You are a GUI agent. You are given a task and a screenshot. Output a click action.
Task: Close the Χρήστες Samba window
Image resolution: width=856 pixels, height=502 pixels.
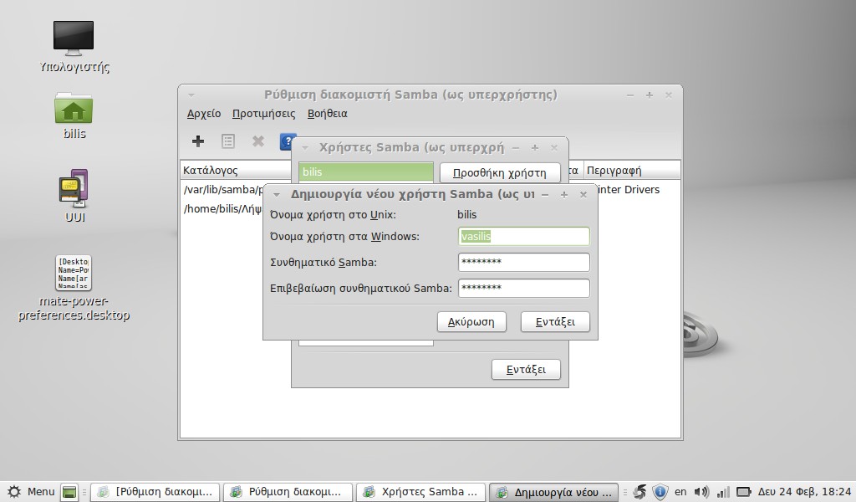[x=554, y=148]
